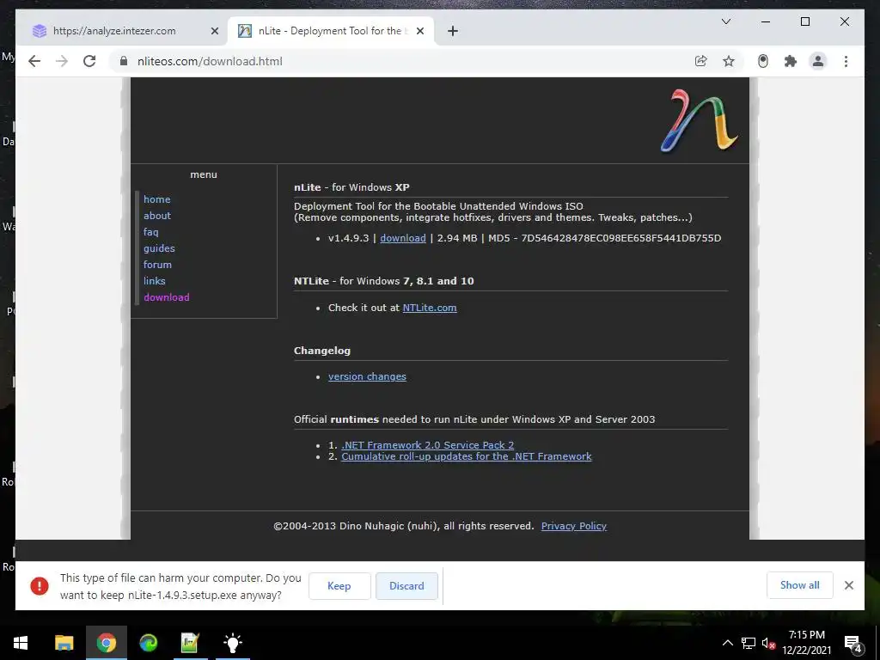Open the notification center icon
This screenshot has width=880, height=660.
click(x=853, y=644)
